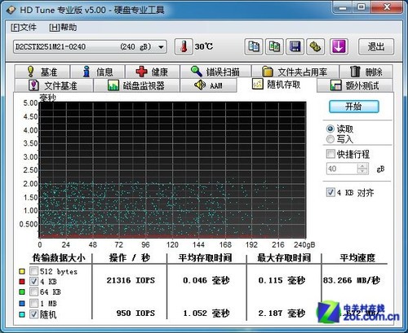Screen dimensions: 408x333
Task: Expand the D2CSTK251M21-0240 drive dropdown
Action: click(161, 47)
